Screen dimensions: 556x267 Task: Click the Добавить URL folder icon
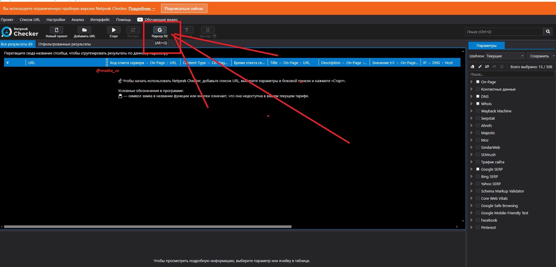84,30
